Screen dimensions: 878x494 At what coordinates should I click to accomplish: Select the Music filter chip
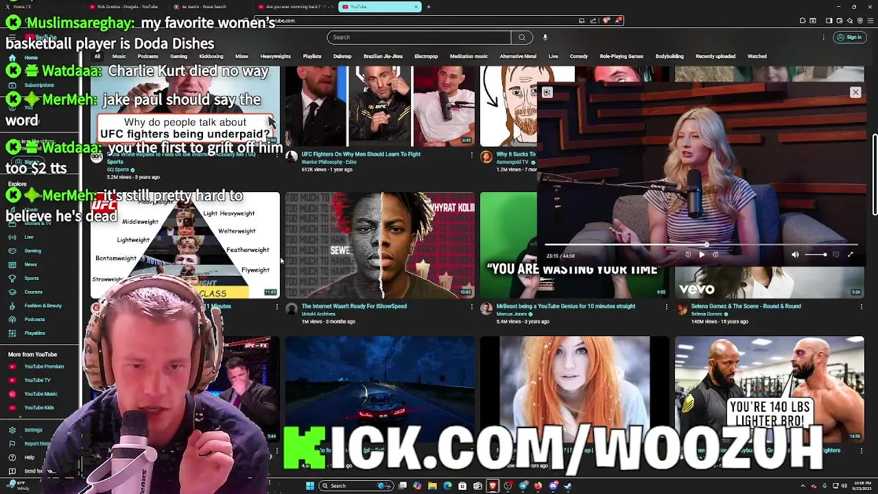point(119,56)
